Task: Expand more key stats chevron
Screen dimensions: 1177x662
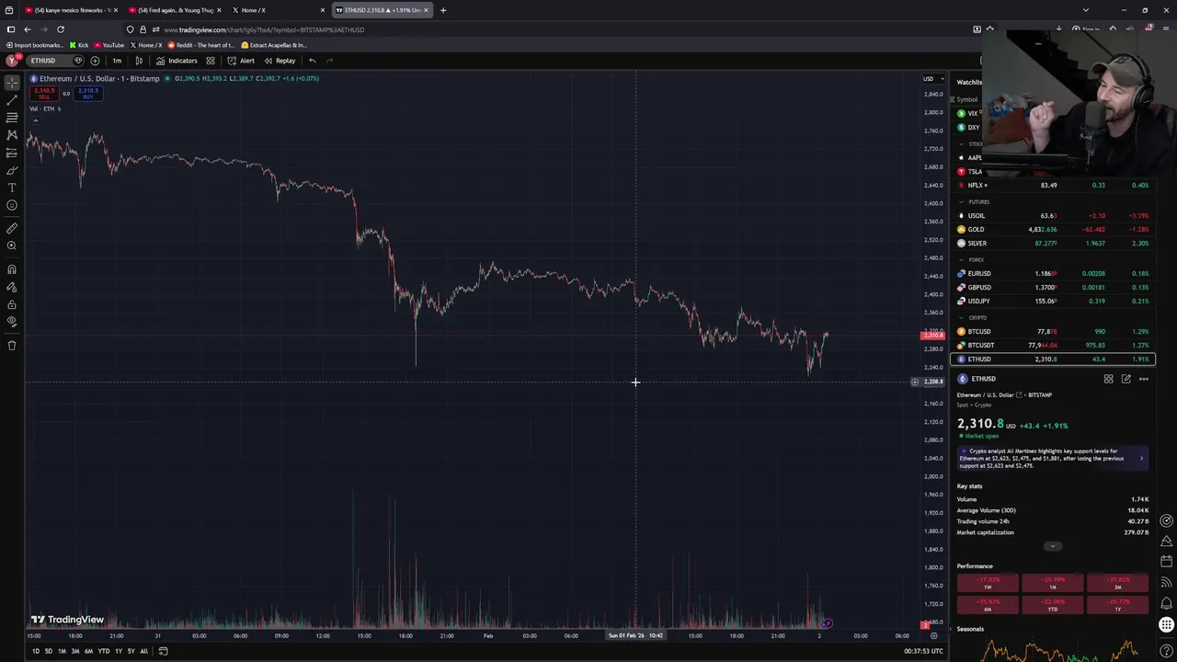Action: coord(1053,546)
